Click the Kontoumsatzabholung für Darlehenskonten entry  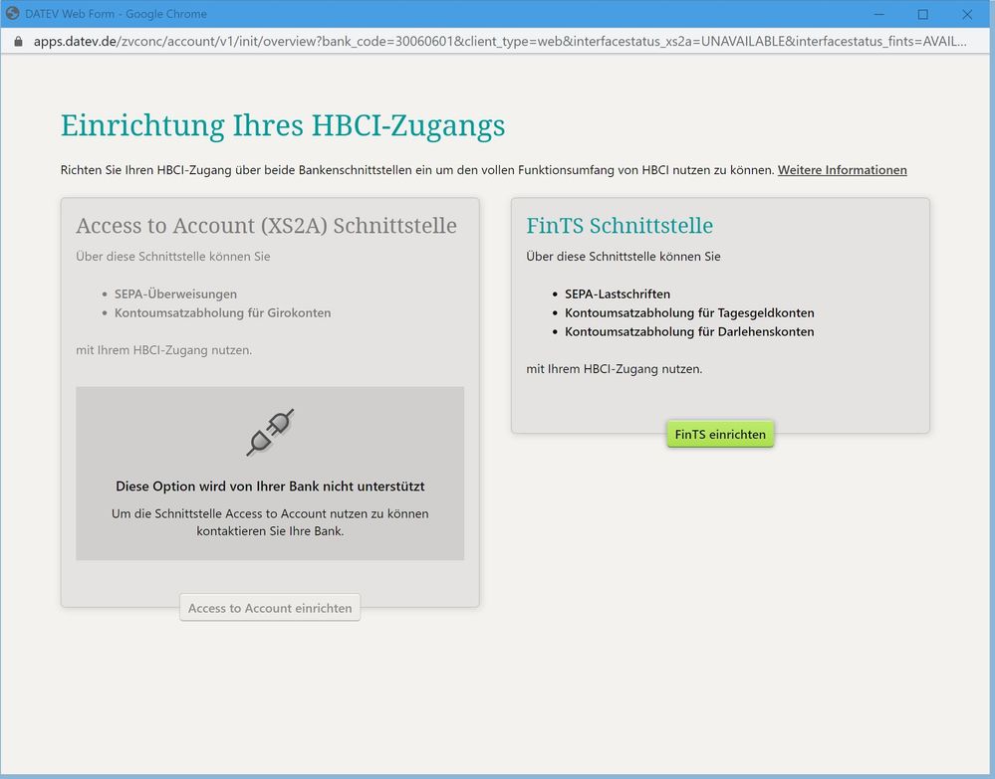pyautogui.click(x=689, y=331)
